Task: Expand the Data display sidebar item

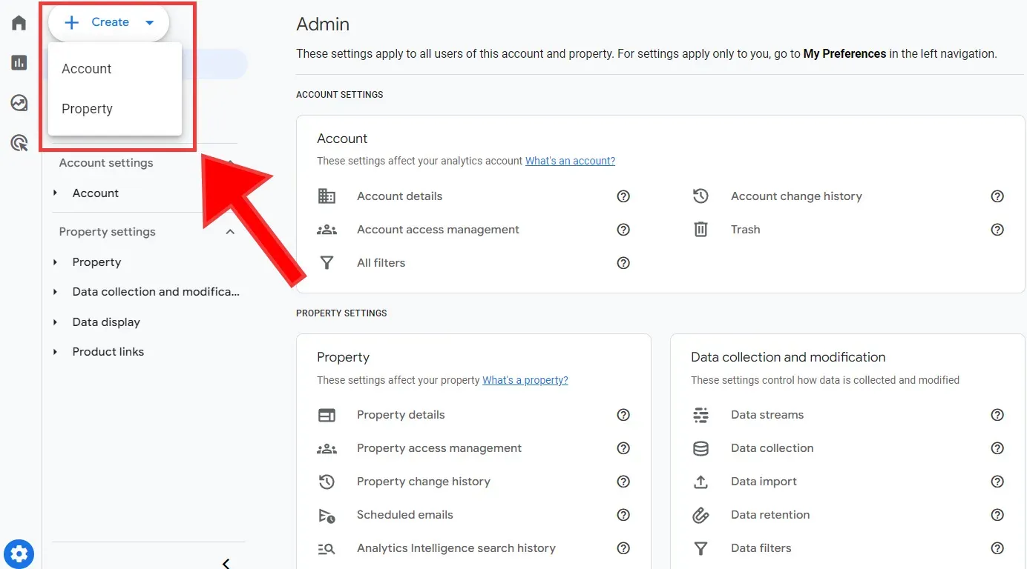Action: tap(56, 322)
